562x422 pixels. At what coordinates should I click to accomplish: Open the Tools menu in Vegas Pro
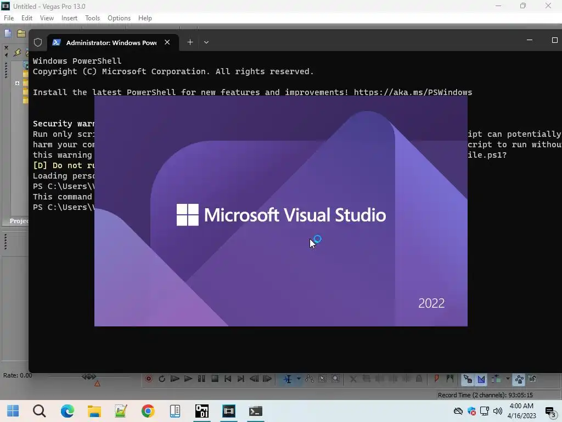click(92, 18)
